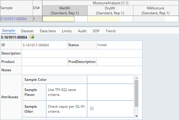179x120 pixels.
Task: Click the DryWt column header
Action: tap(110, 11)
